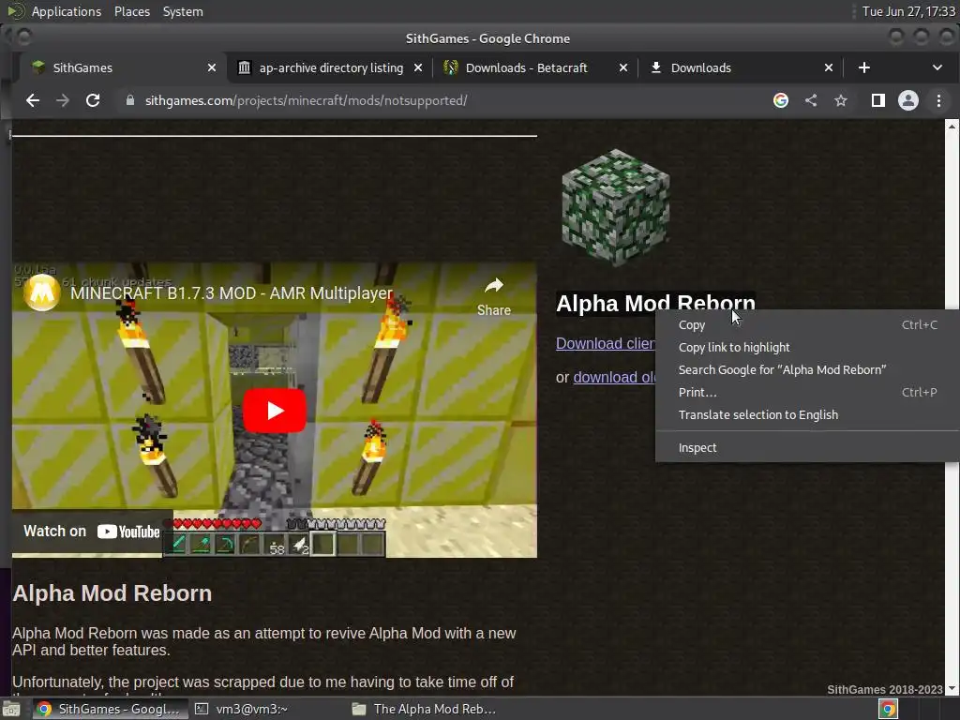
Task: Search Google for "Alpha Mod Reborn"
Action: tap(807, 369)
